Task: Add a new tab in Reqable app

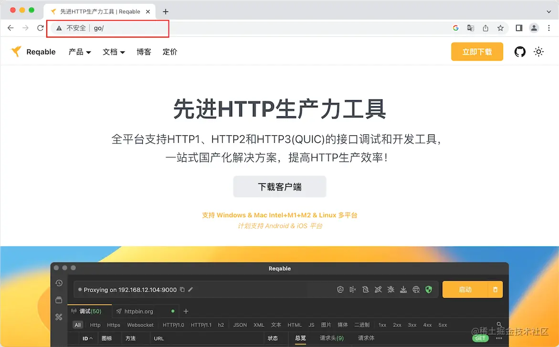Action: click(186, 311)
